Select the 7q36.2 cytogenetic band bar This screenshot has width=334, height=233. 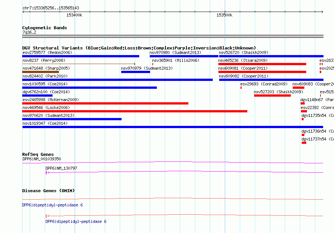point(173,36)
